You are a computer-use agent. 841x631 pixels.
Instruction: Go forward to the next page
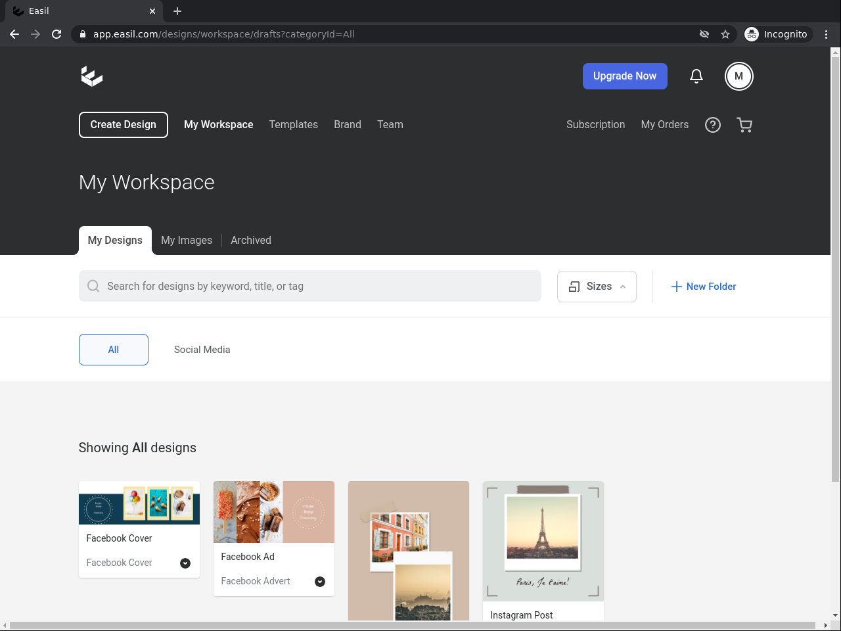click(35, 34)
